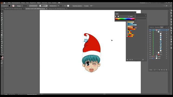Open the Объект menu

[x=23, y=3]
